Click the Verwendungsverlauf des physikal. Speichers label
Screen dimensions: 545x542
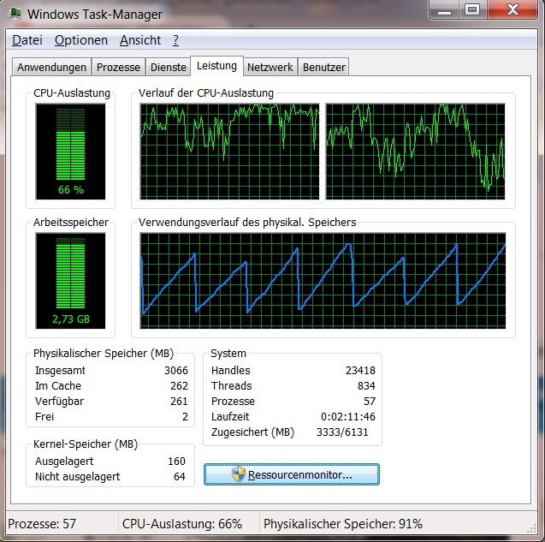247,223
